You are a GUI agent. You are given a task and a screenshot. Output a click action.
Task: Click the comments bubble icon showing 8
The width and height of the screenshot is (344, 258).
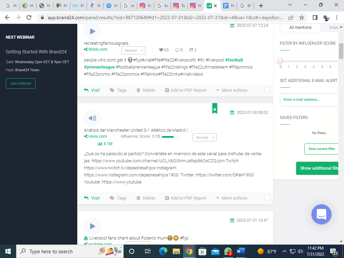177,50
